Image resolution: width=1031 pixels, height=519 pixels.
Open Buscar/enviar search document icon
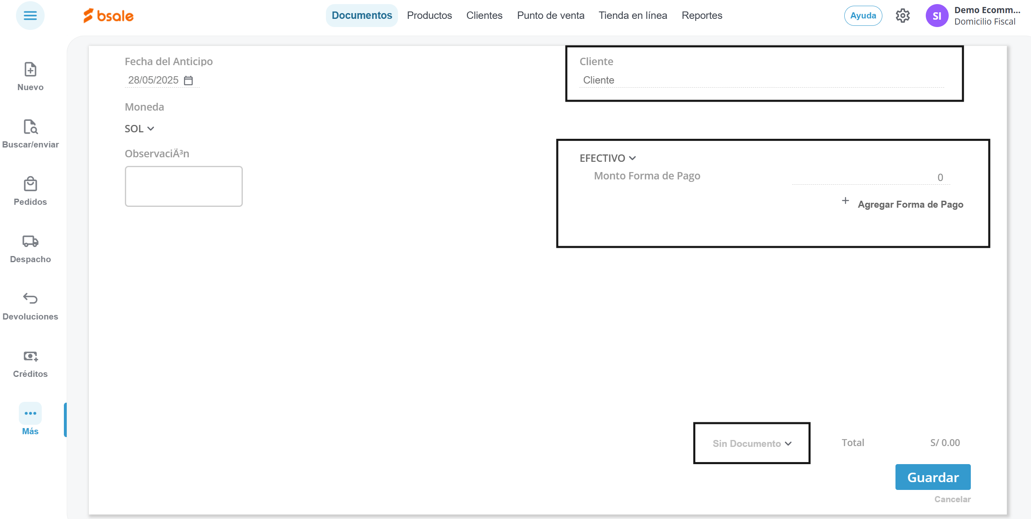pyautogui.click(x=30, y=127)
